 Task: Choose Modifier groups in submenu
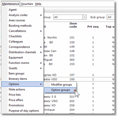coord(60,85)
